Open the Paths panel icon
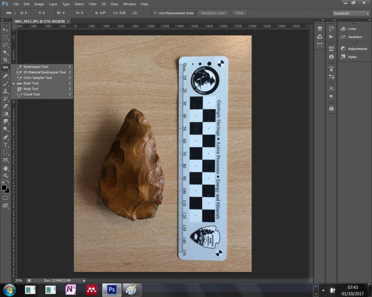 (x=319, y=45)
